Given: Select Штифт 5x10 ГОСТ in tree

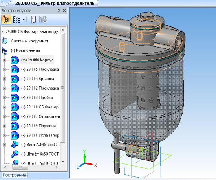Looking at the screenshot, I should (40, 163).
